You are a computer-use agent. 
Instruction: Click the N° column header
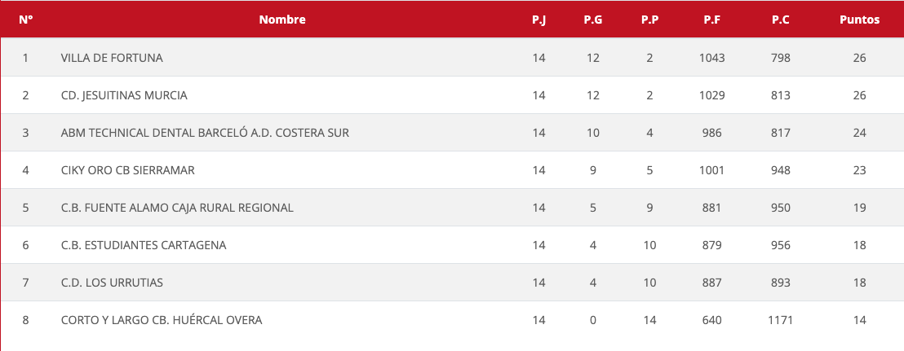click(x=25, y=20)
